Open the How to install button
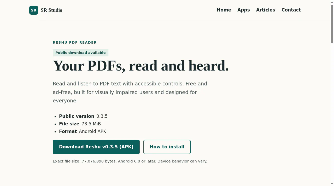 (167, 147)
